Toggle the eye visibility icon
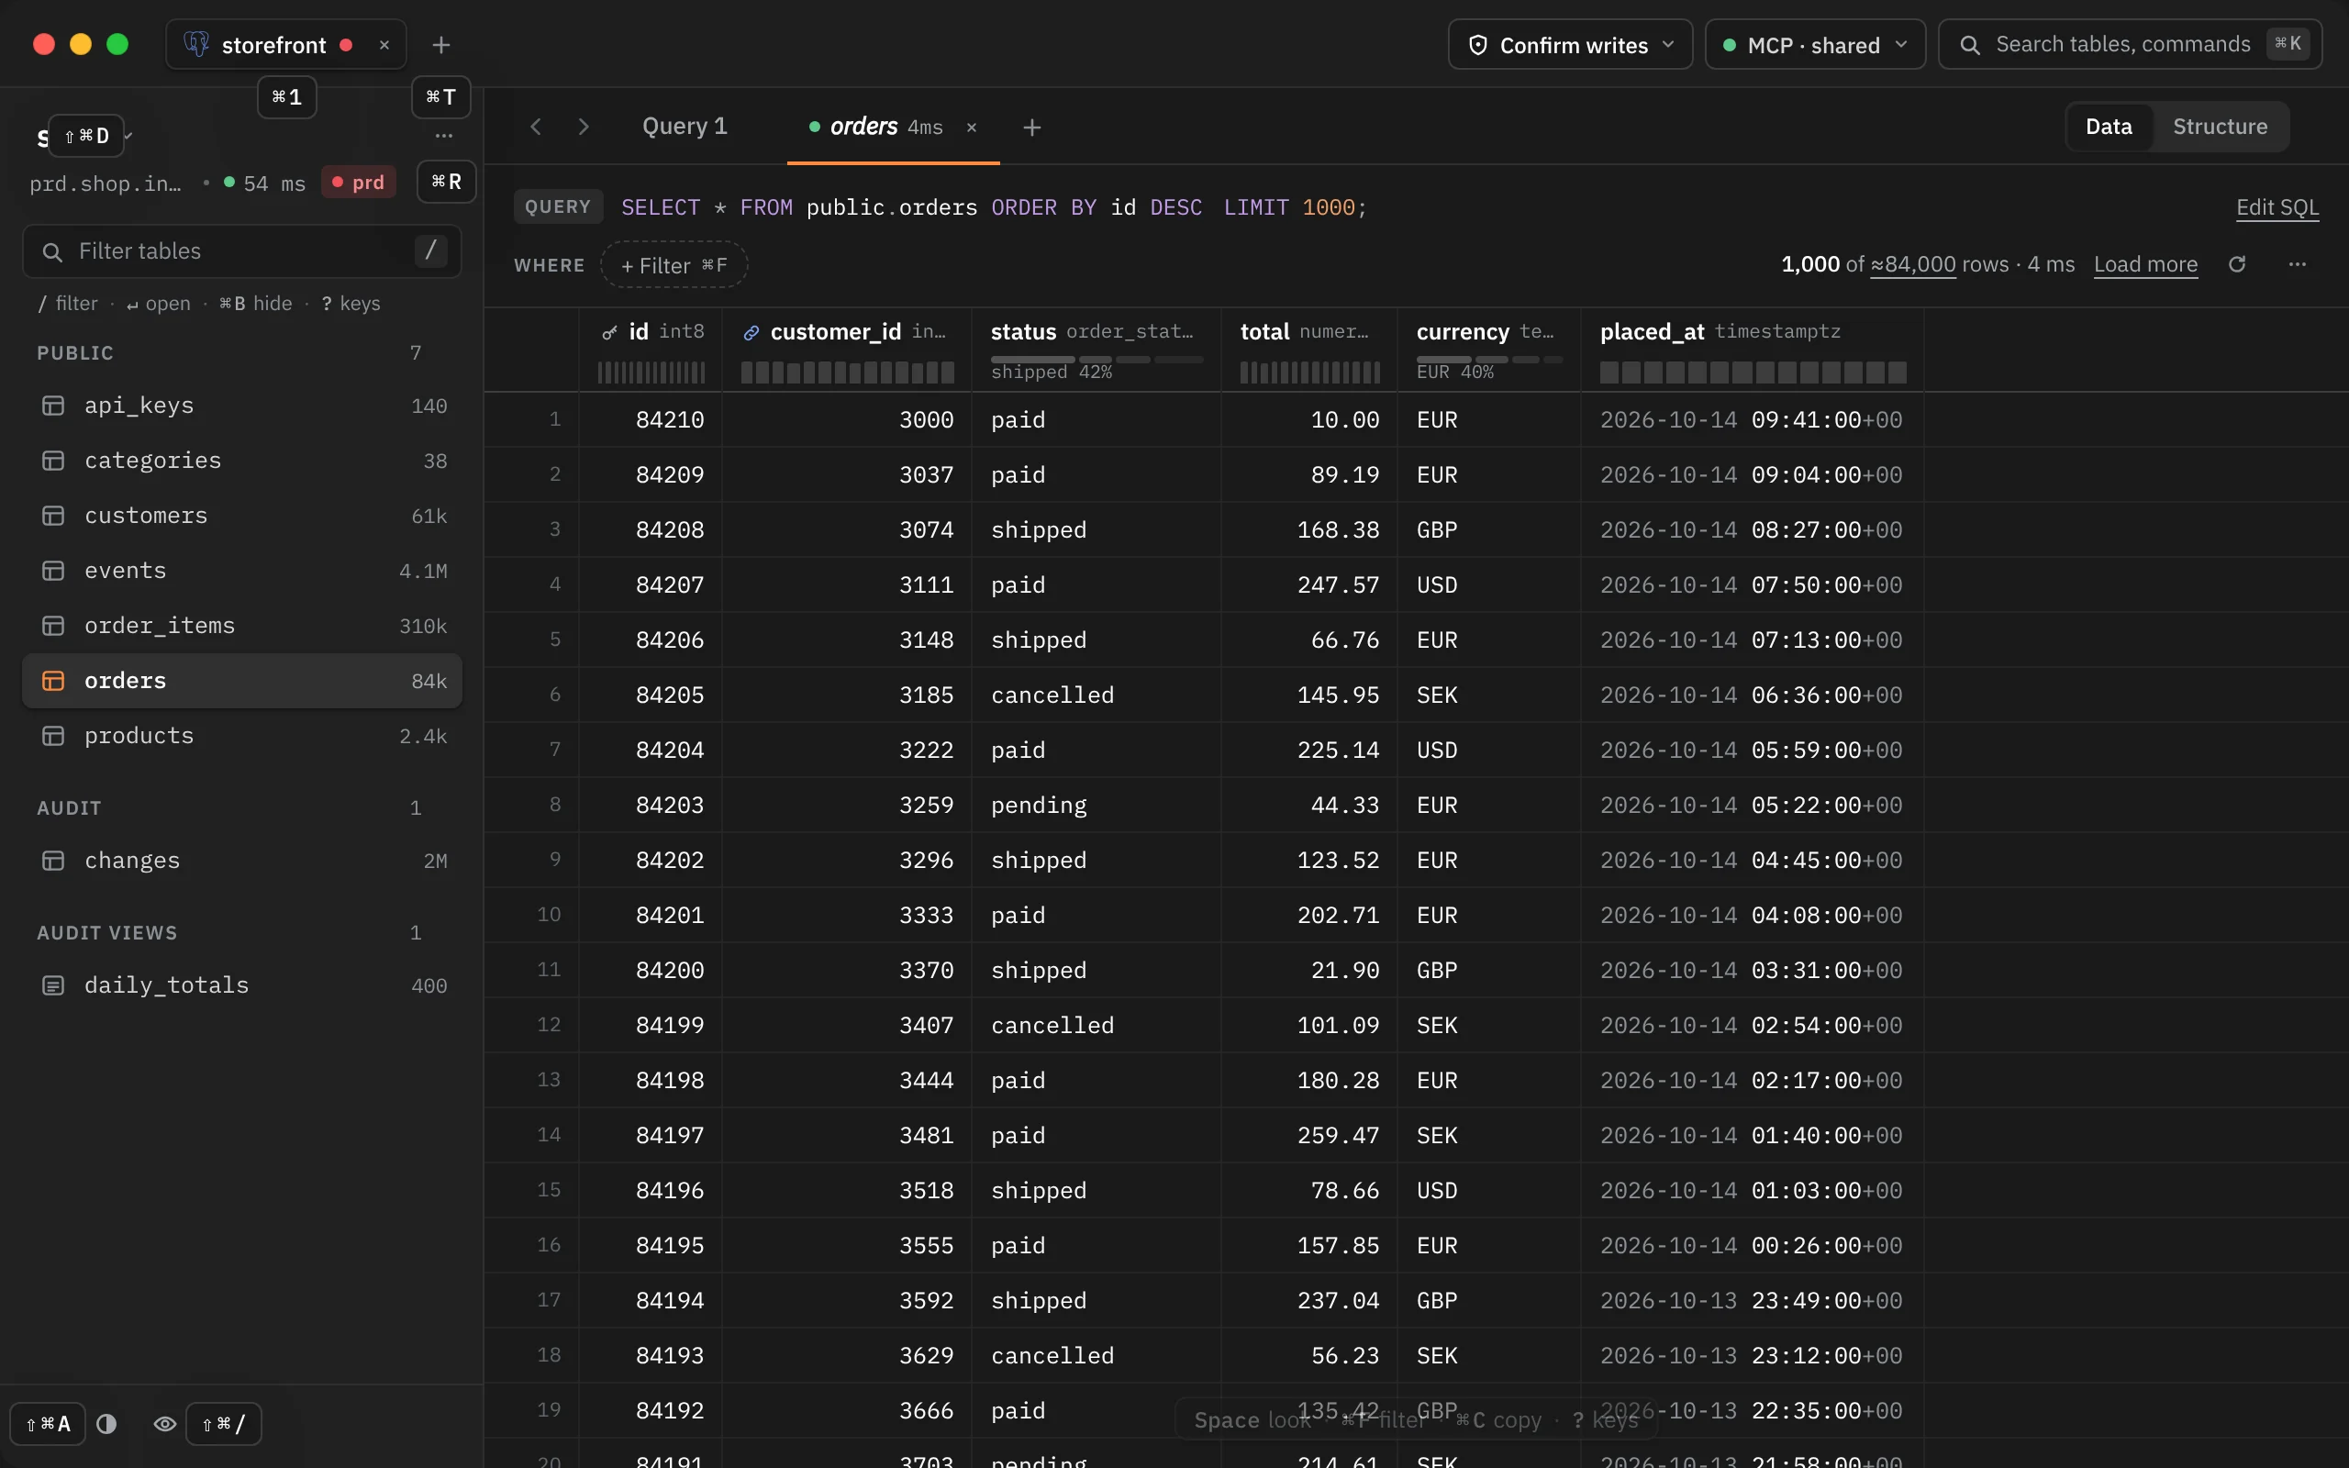The height and width of the screenshot is (1468, 2349). pos(165,1423)
